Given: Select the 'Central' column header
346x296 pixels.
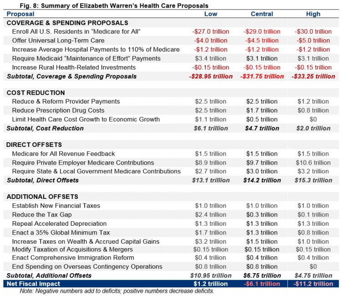Looking at the screenshot, I should click(x=262, y=14).
